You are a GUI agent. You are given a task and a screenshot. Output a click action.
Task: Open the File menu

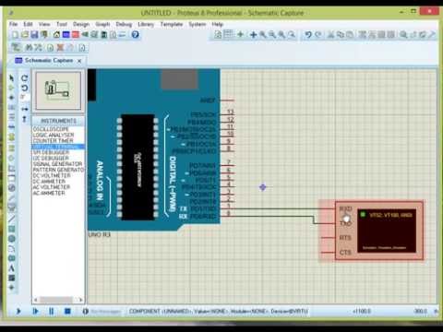(13, 24)
